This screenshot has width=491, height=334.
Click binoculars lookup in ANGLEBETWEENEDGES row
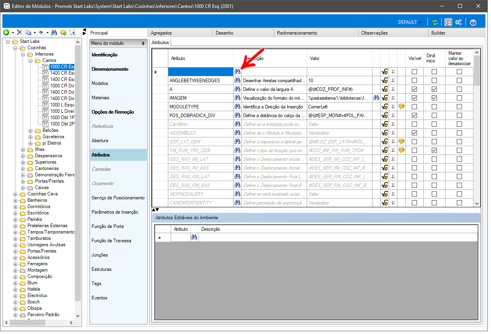tap(238, 80)
